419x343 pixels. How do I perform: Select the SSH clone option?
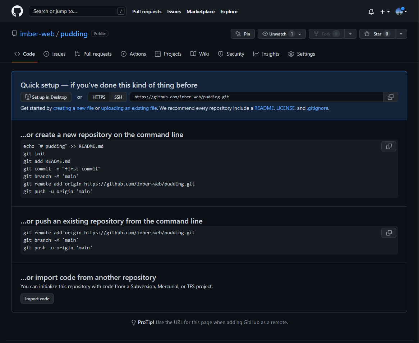(118, 97)
